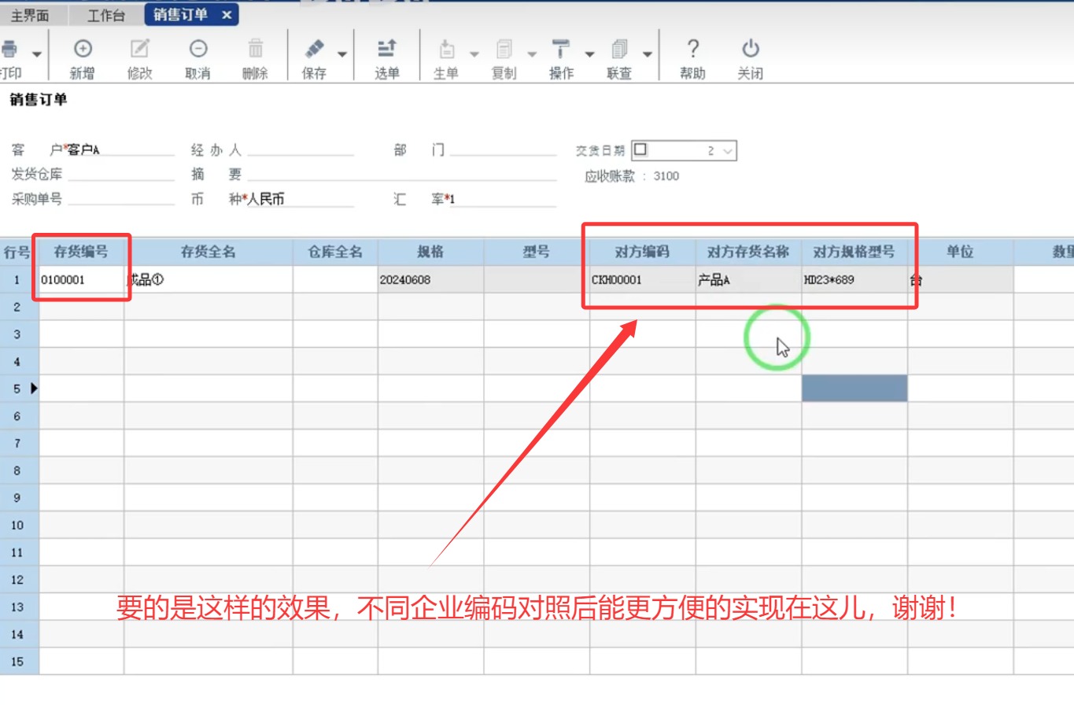Click the 联查 (linked query) icon
Viewport: 1074px width, 712px height.
tap(619, 50)
